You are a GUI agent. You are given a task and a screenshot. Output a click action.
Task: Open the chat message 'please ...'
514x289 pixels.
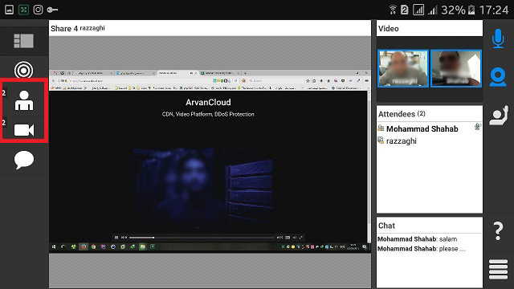pos(422,249)
